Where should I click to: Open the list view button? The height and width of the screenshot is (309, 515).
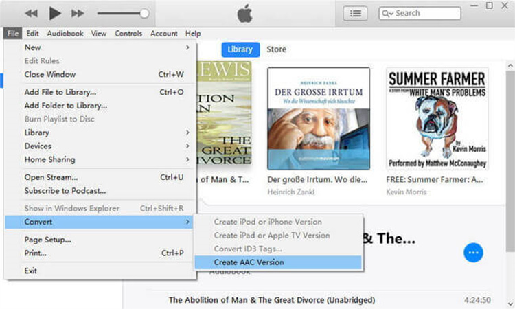pyautogui.click(x=356, y=14)
